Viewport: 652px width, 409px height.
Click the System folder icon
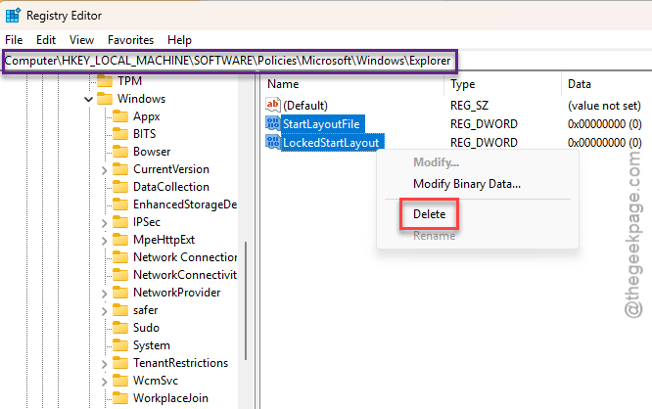tap(120, 345)
